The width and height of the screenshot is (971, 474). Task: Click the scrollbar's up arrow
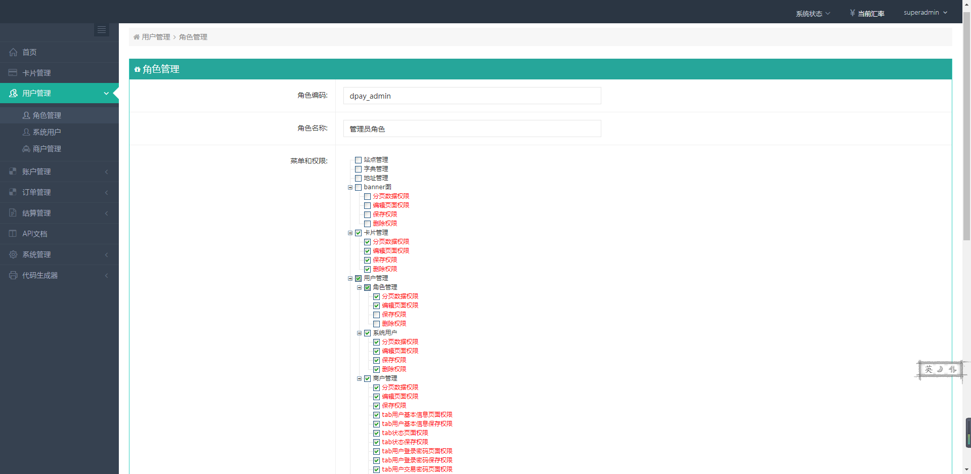pyautogui.click(x=967, y=4)
